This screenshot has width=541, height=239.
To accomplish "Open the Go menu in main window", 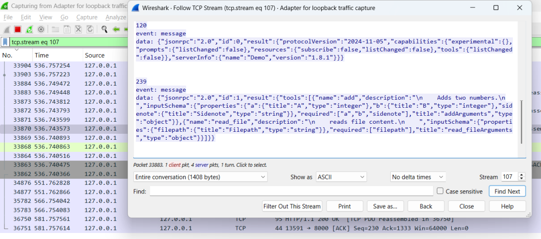I will (64, 17).
